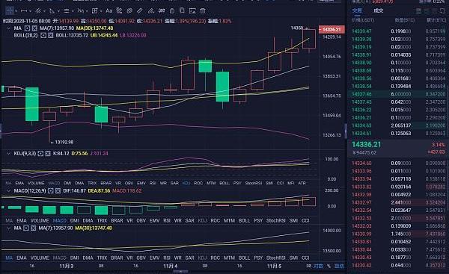Screen dimensions: 449x274
Task: Open the chart grid layout tool
Action: tap(94, 11)
